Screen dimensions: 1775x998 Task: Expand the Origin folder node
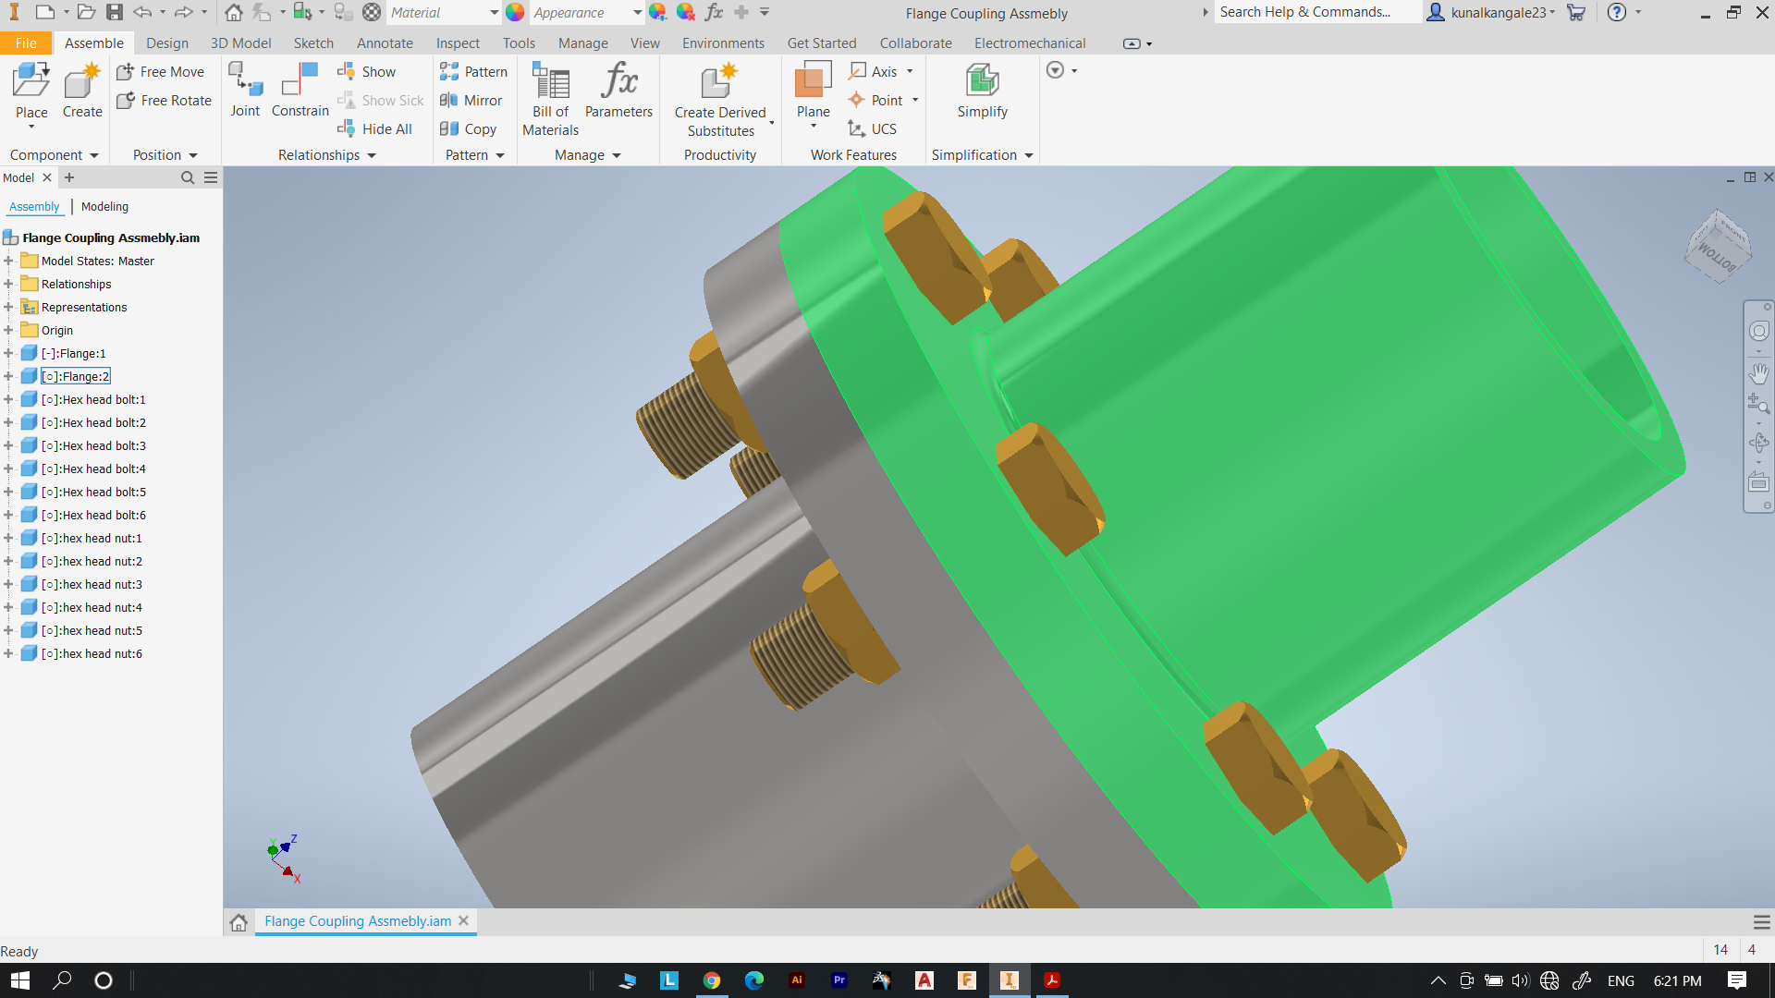8,330
